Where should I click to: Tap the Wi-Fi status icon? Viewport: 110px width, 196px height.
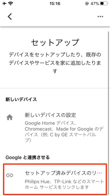(11, 4)
